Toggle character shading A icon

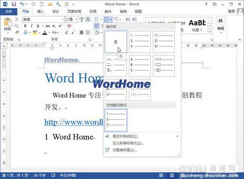[81, 33]
